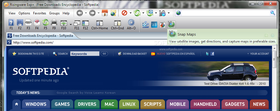Screen dimensions: 280x111
Task: Open the favorites folder globe icon
Action: tap(113, 13)
